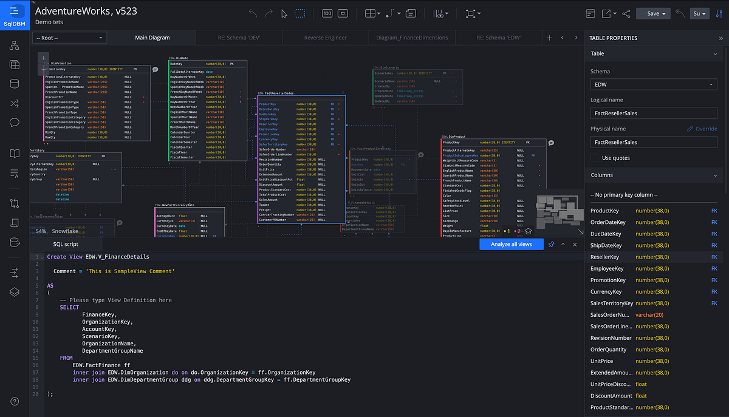The image size is (729, 417).
Task: Pin the SQL script panel
Action: (x=551, y=244)
